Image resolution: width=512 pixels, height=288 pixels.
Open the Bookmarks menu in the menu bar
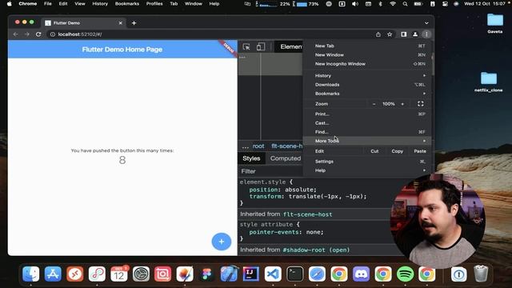[x=127, y=3]
